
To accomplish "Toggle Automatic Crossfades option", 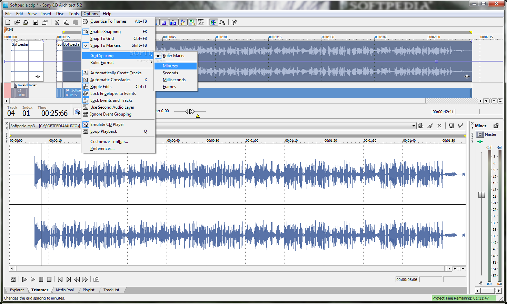I will pos(118,80).
